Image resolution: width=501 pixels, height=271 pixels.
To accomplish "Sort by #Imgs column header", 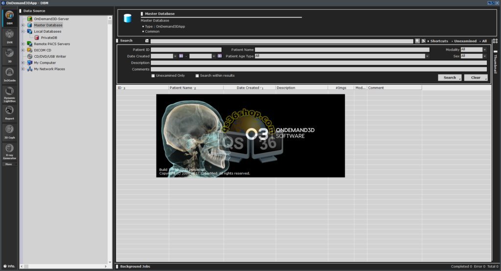I will pyautogui.click(x=341, y=88).
